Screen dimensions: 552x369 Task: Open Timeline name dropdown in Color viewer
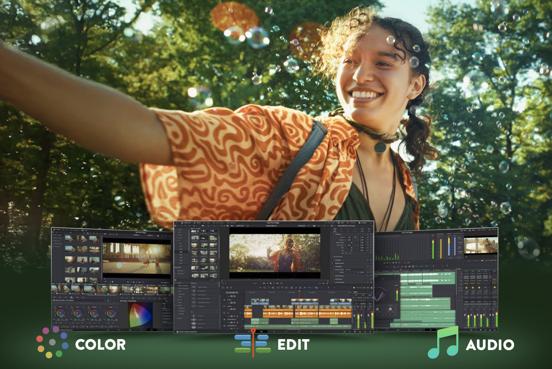point(137,235)
